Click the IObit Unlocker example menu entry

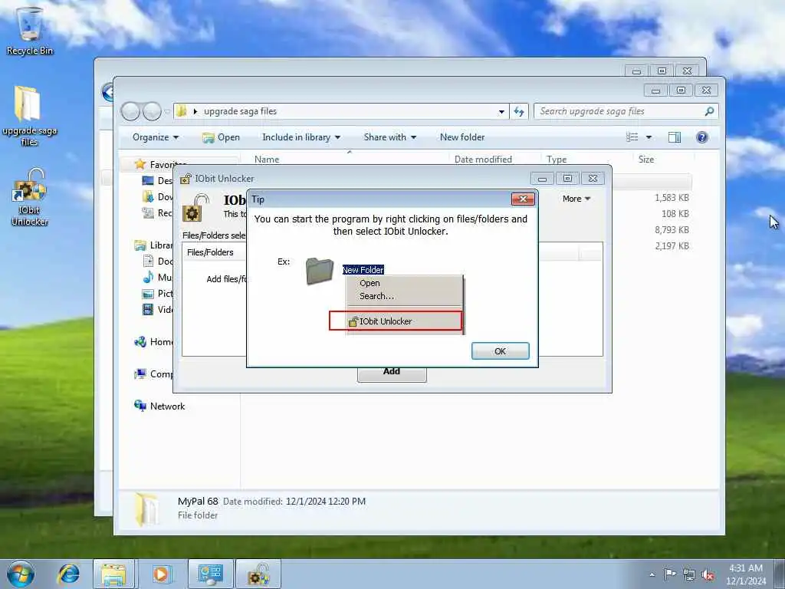(x=396, y=321)
